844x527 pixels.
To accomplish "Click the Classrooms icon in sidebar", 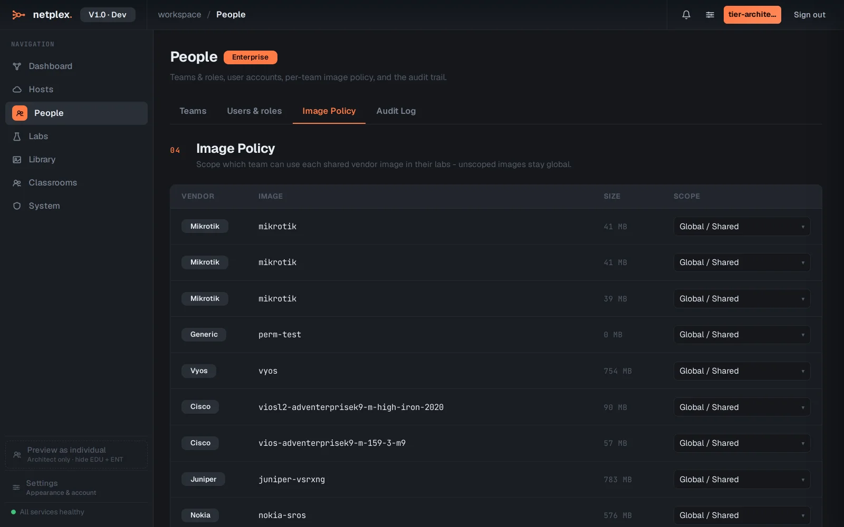I will point(17,183).
